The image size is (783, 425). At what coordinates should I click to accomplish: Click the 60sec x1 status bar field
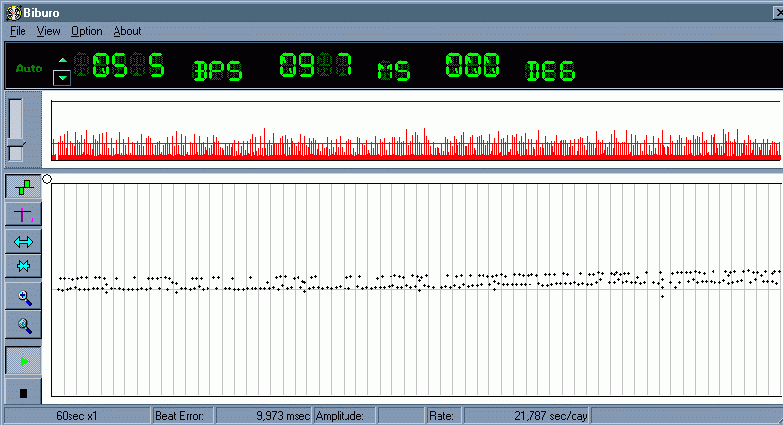75,416
